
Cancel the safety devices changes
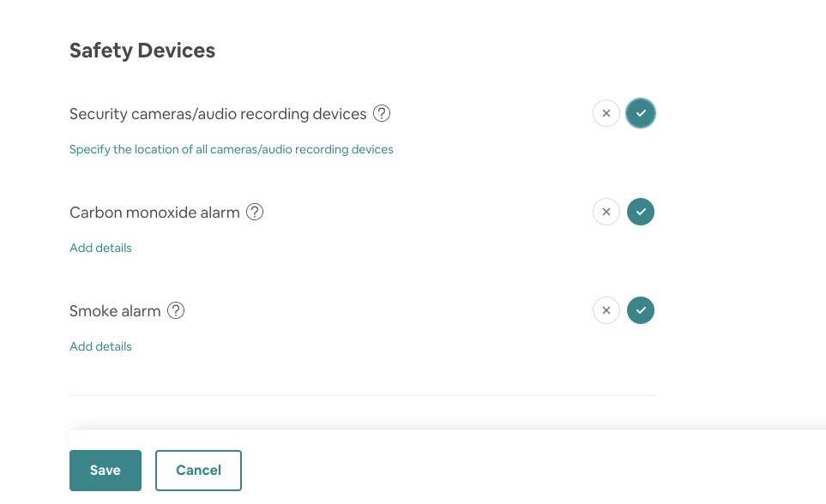pos(199,471)
